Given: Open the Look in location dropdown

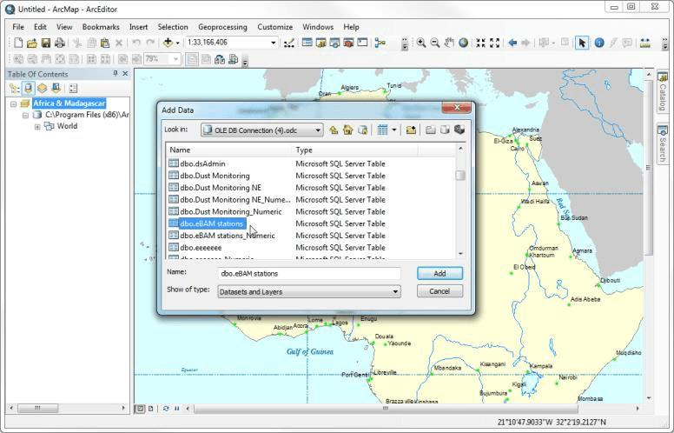Looking at the screenshot, I should pos(317,130).
